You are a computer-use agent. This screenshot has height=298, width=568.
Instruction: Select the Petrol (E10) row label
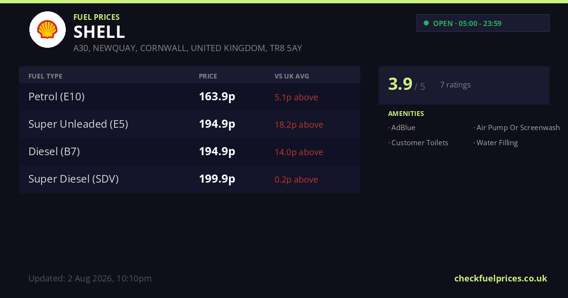coord(56,97)
